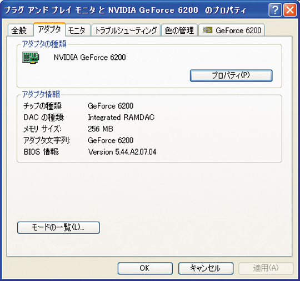Open the 色の管理 tab

coord(179,30)
